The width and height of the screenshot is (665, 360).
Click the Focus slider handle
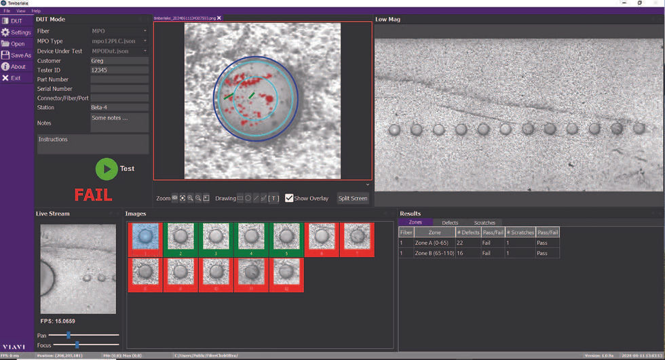tap(77, 345)
